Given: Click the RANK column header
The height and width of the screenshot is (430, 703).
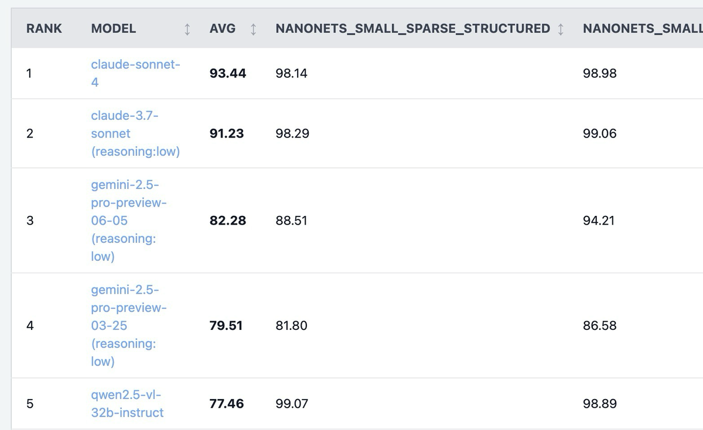Looking at the screenshot, I should [x=44, y=28].
